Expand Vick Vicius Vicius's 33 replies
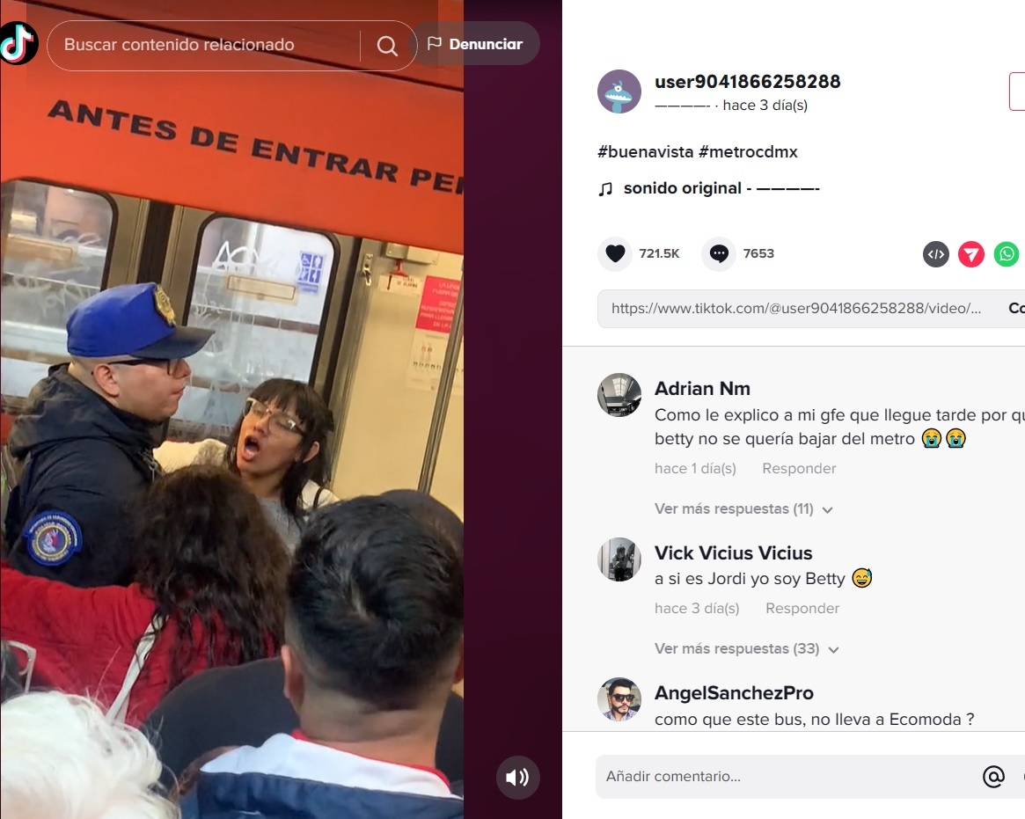This screenshot has height=819, width=1025. point(746,649)
